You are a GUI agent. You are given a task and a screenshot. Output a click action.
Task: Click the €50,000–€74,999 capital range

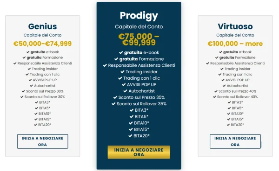(42, 44)
